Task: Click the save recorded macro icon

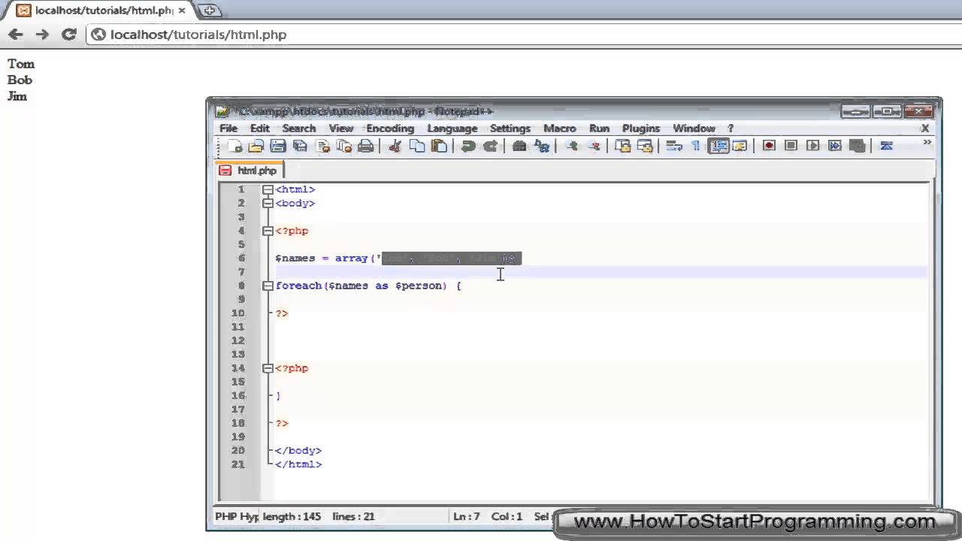Action: (857, 146)
